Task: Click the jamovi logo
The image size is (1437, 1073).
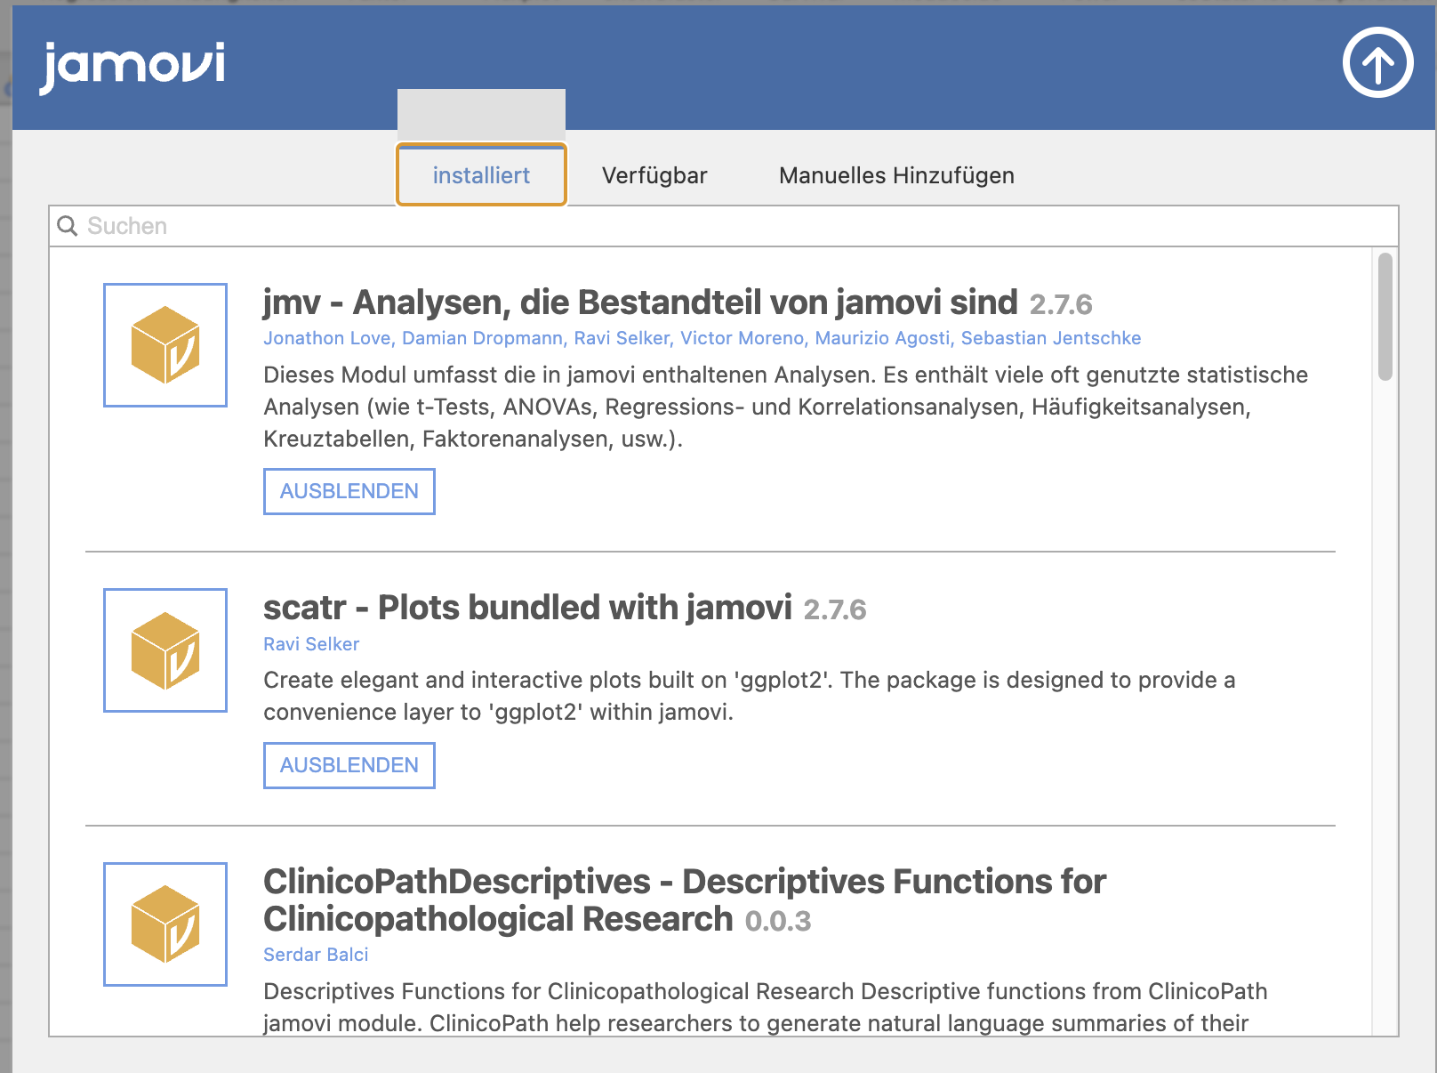Action: (x=133, y=66)
